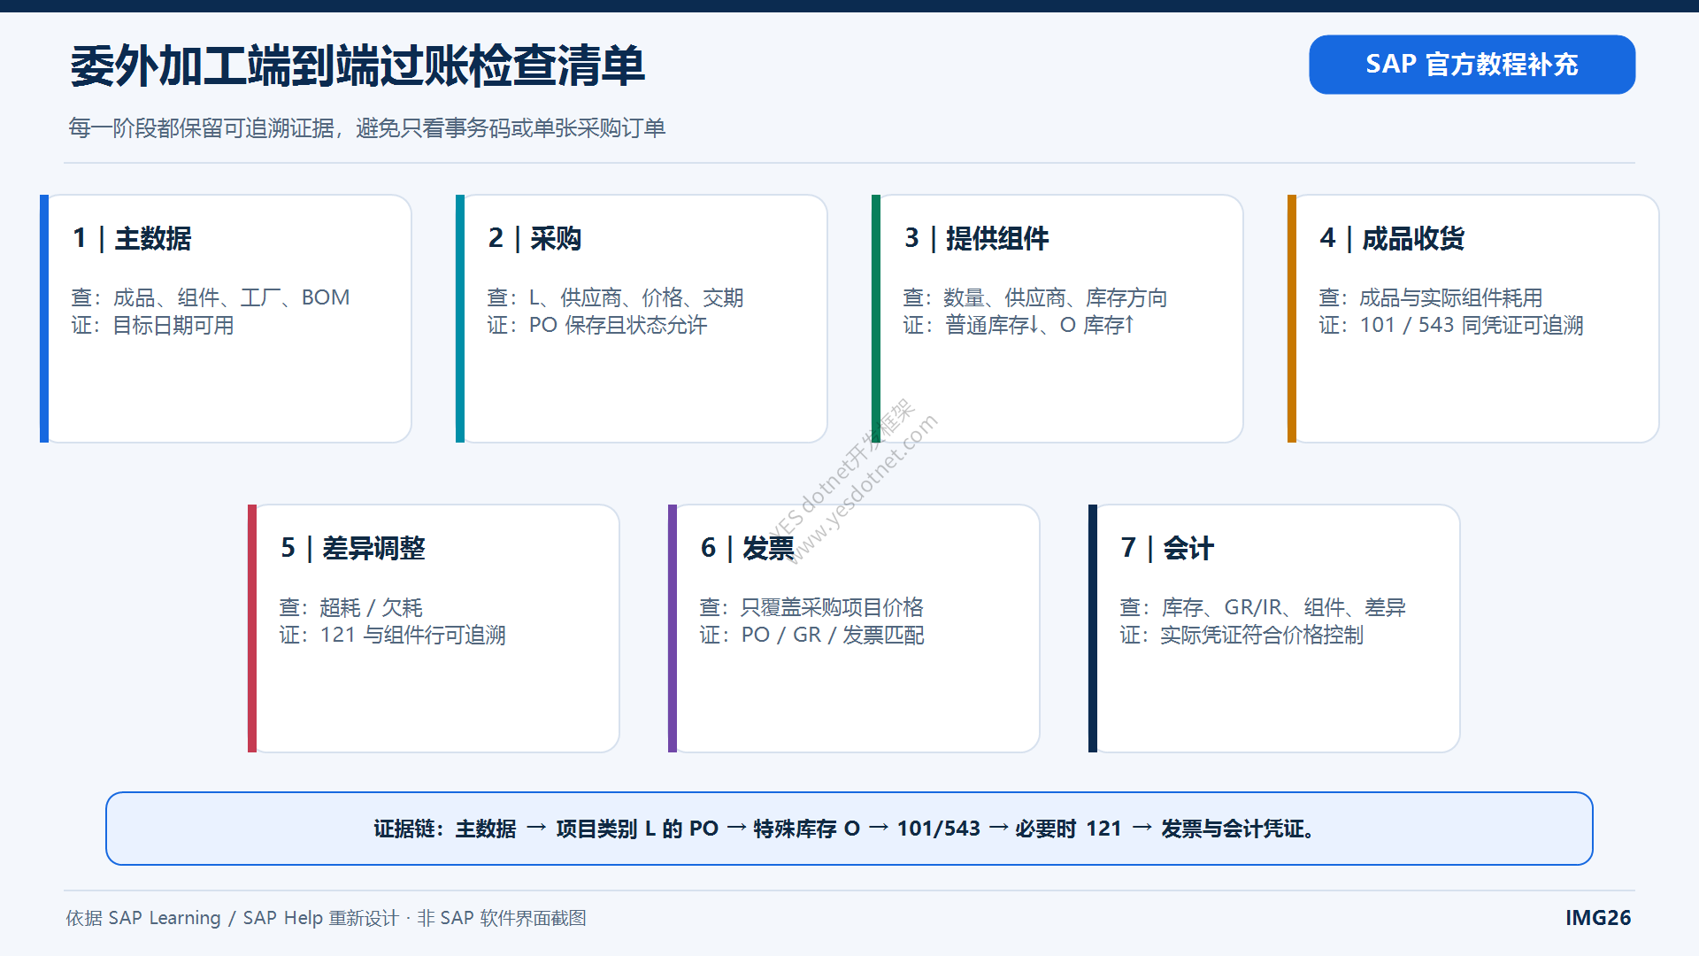Open card heading 1 | 主数据

tap(133, 238)
